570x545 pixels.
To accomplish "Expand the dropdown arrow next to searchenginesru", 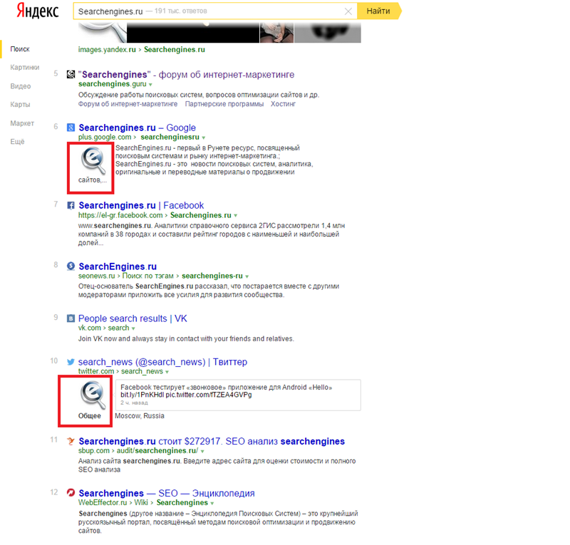I will (204, 137).
